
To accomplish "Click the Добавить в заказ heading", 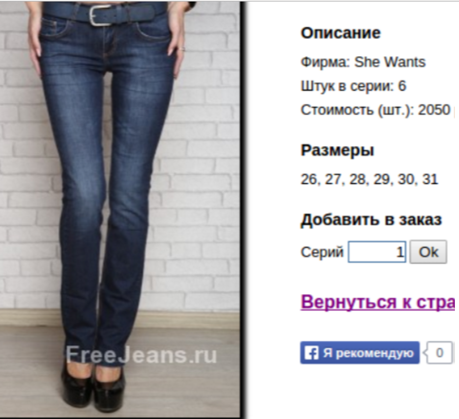I will (371, 220).
